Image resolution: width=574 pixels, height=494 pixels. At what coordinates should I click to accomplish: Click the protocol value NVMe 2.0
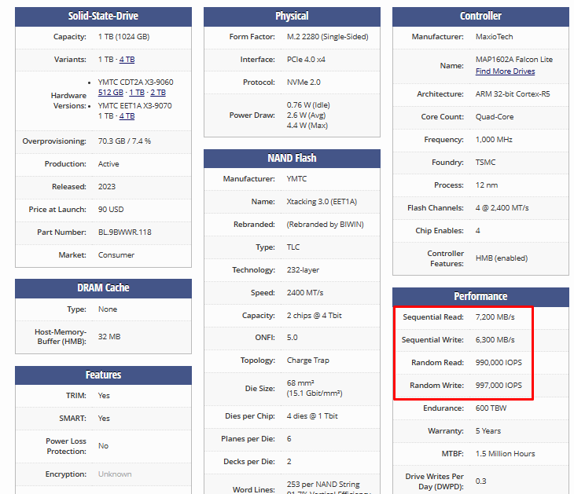click(304, 82)
